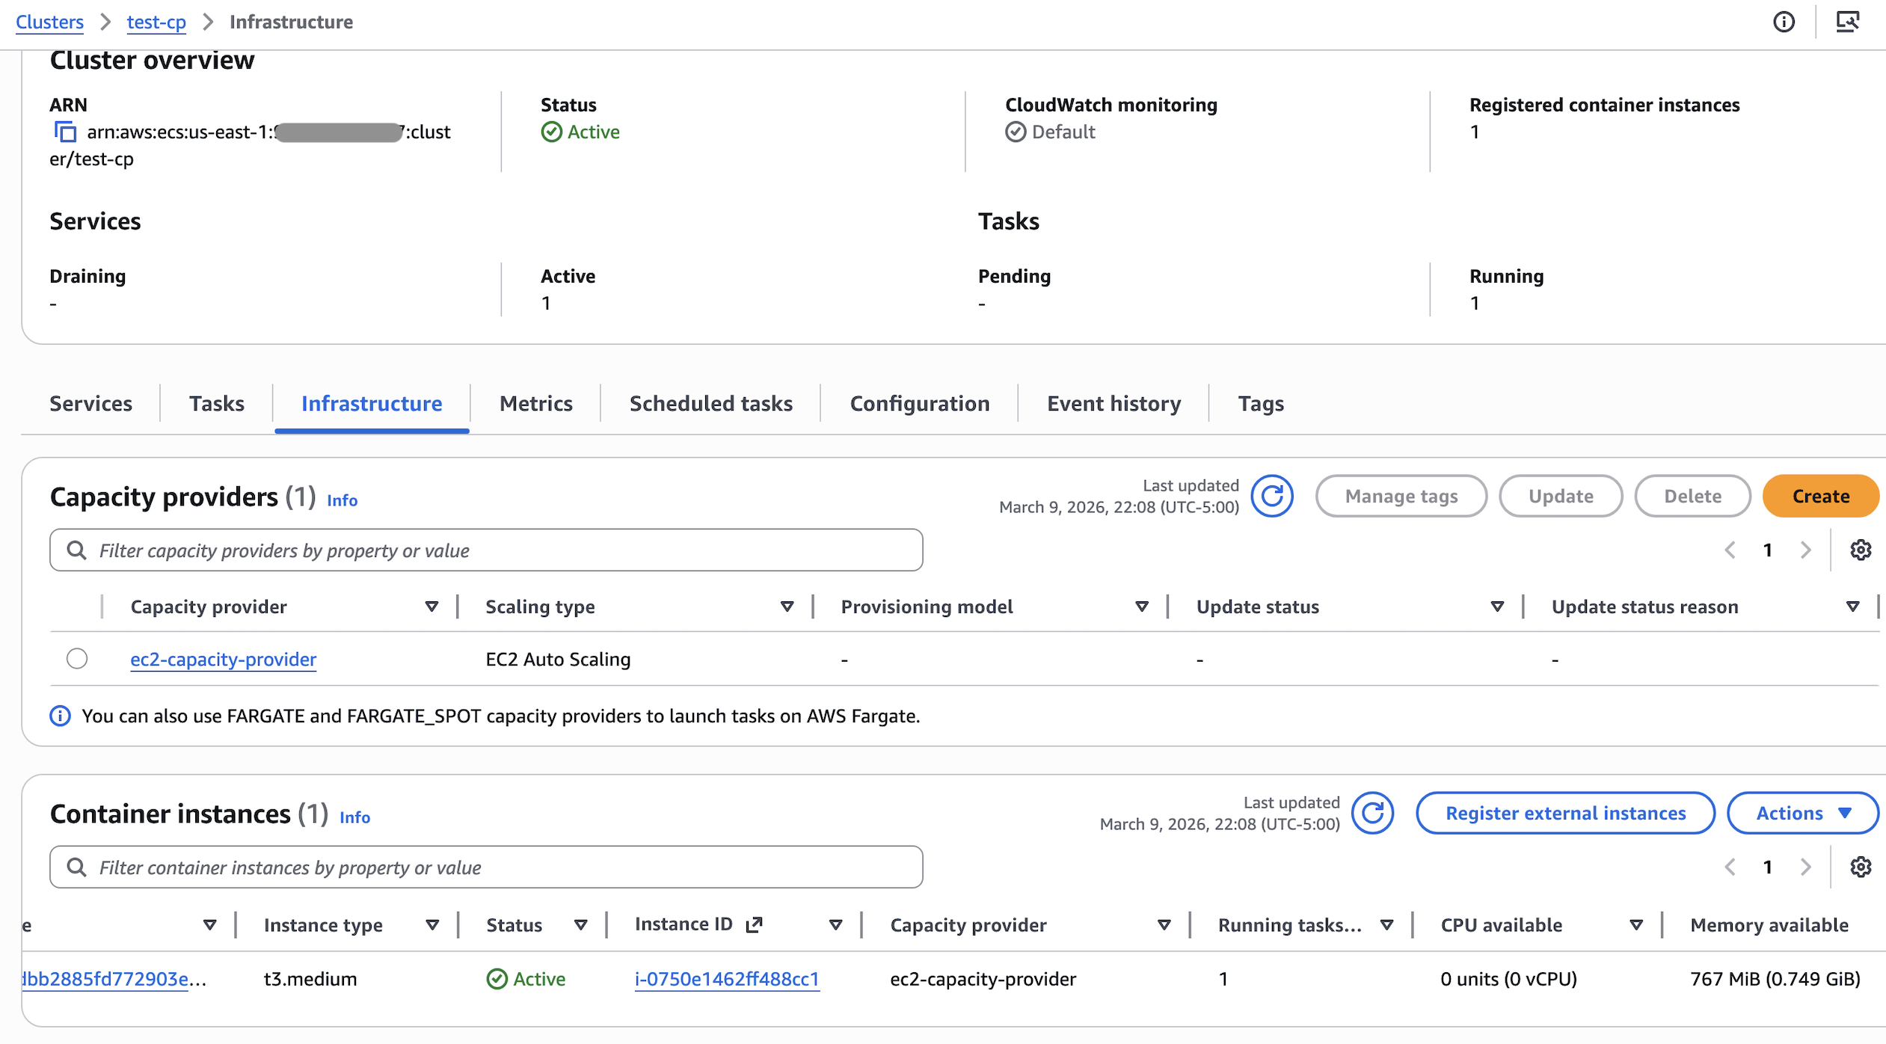Open Capacity providers table settings gear
Viewport: 1886px width, 1044px height.
click(x=1861, y=550)
